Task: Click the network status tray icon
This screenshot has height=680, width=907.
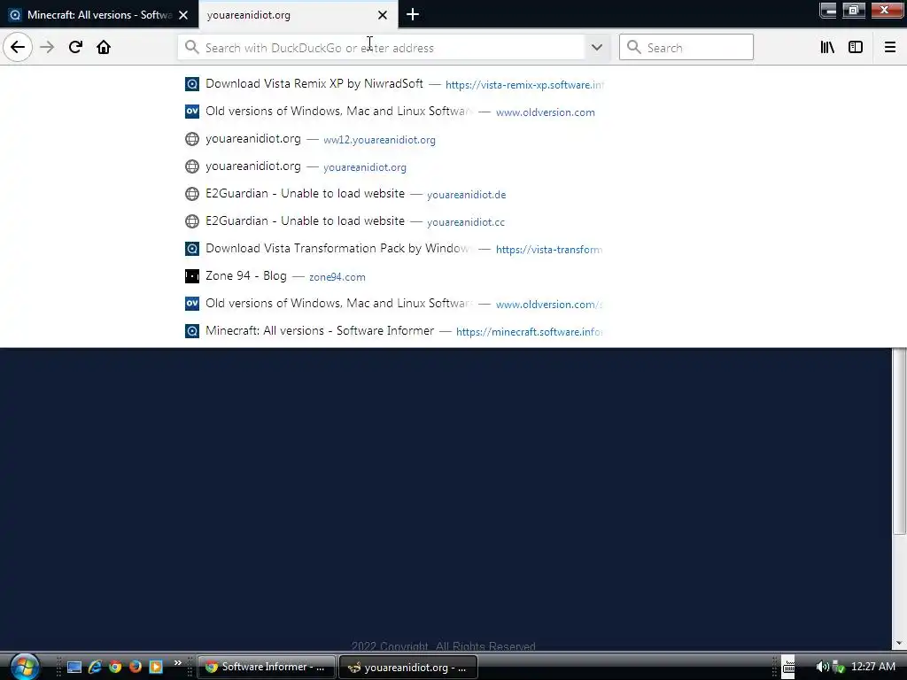Action: click(x=838, y=667)
